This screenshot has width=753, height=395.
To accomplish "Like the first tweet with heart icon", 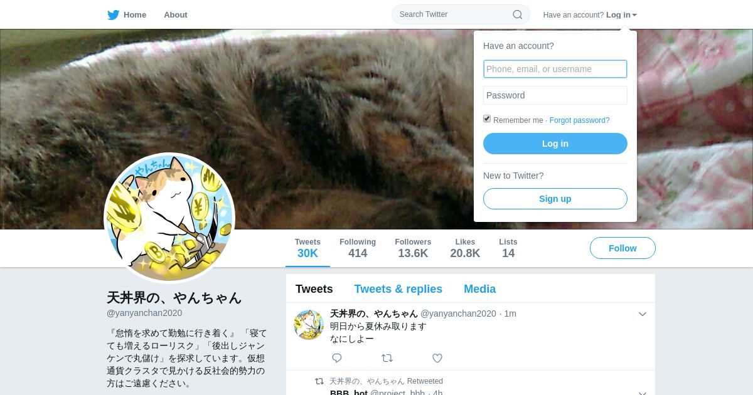I will coord(437,358).
